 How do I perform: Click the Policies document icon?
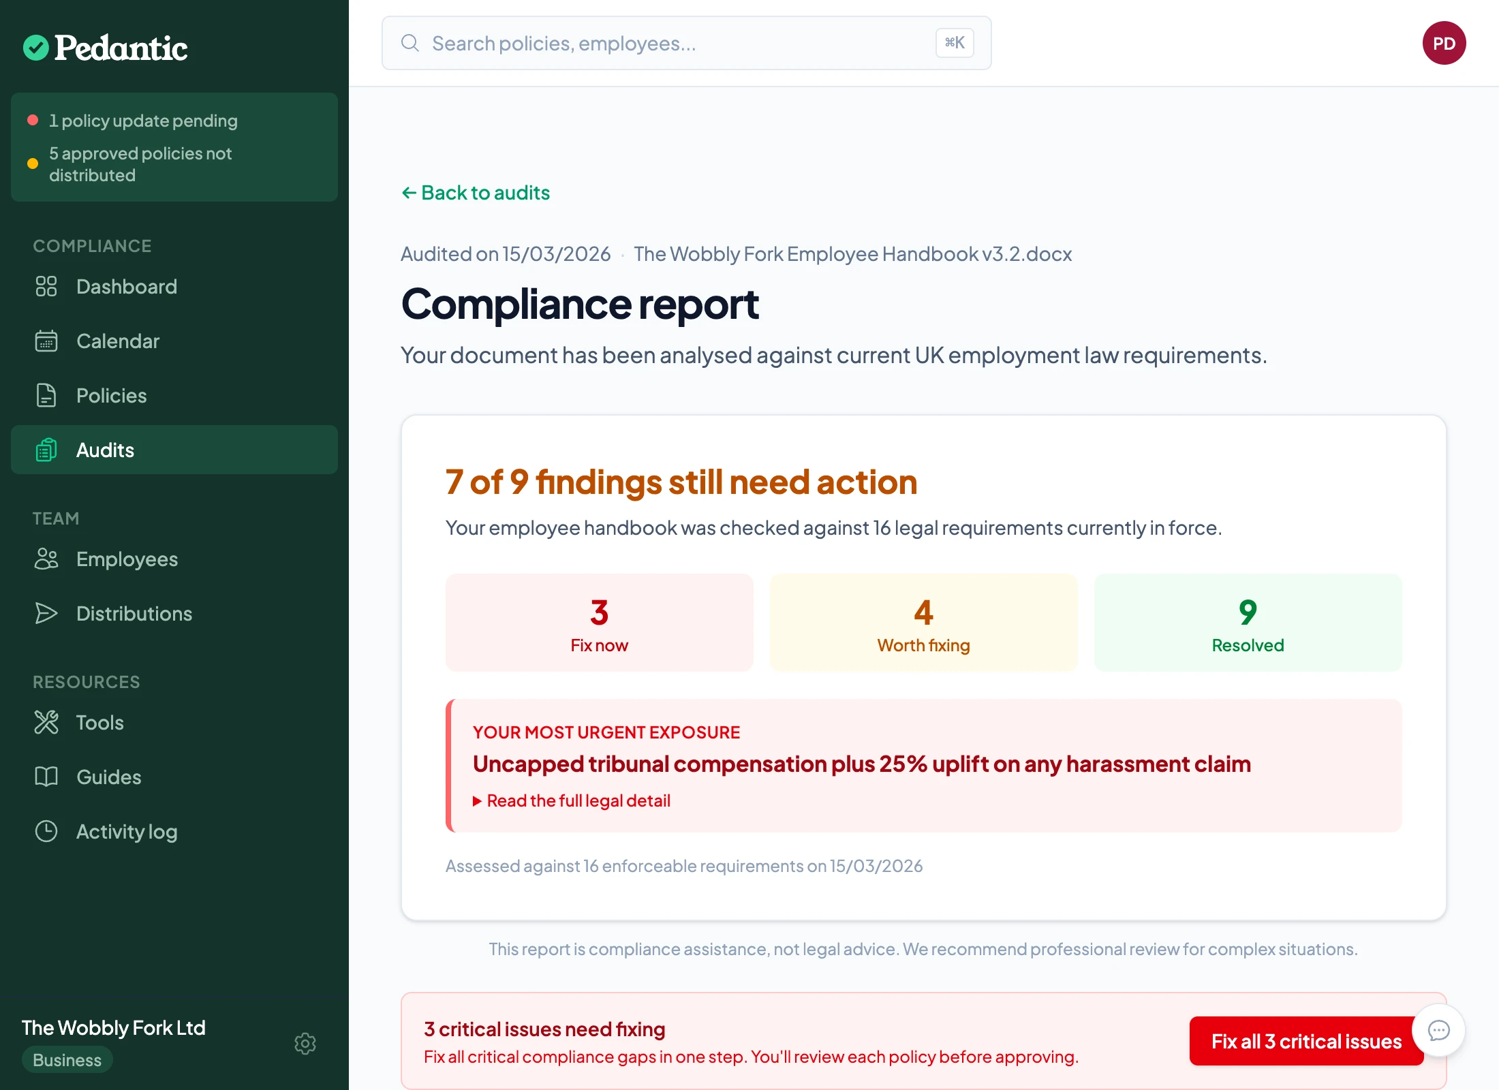46,395
